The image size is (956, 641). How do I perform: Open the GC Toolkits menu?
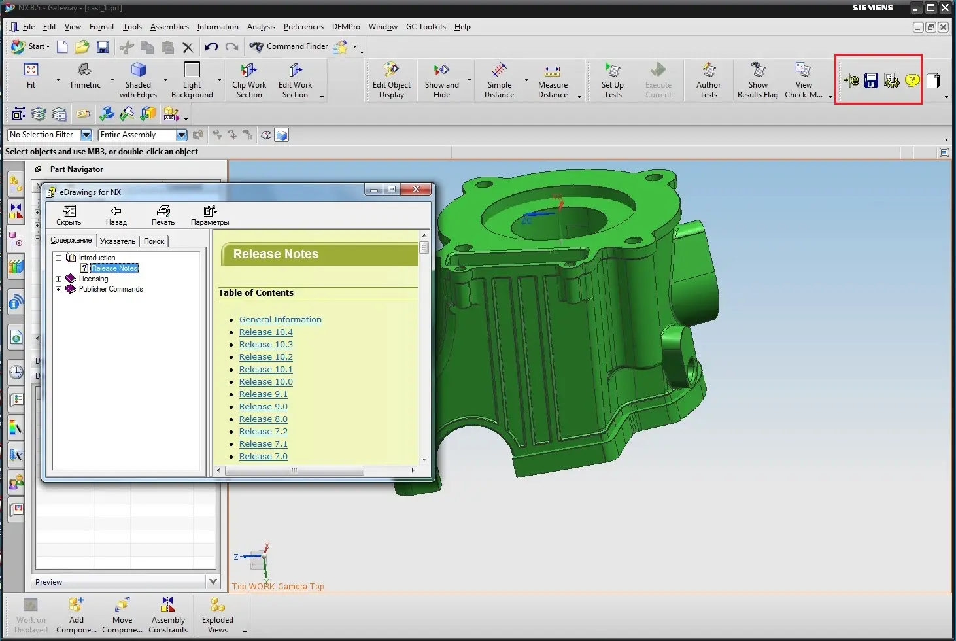point(426,27)
